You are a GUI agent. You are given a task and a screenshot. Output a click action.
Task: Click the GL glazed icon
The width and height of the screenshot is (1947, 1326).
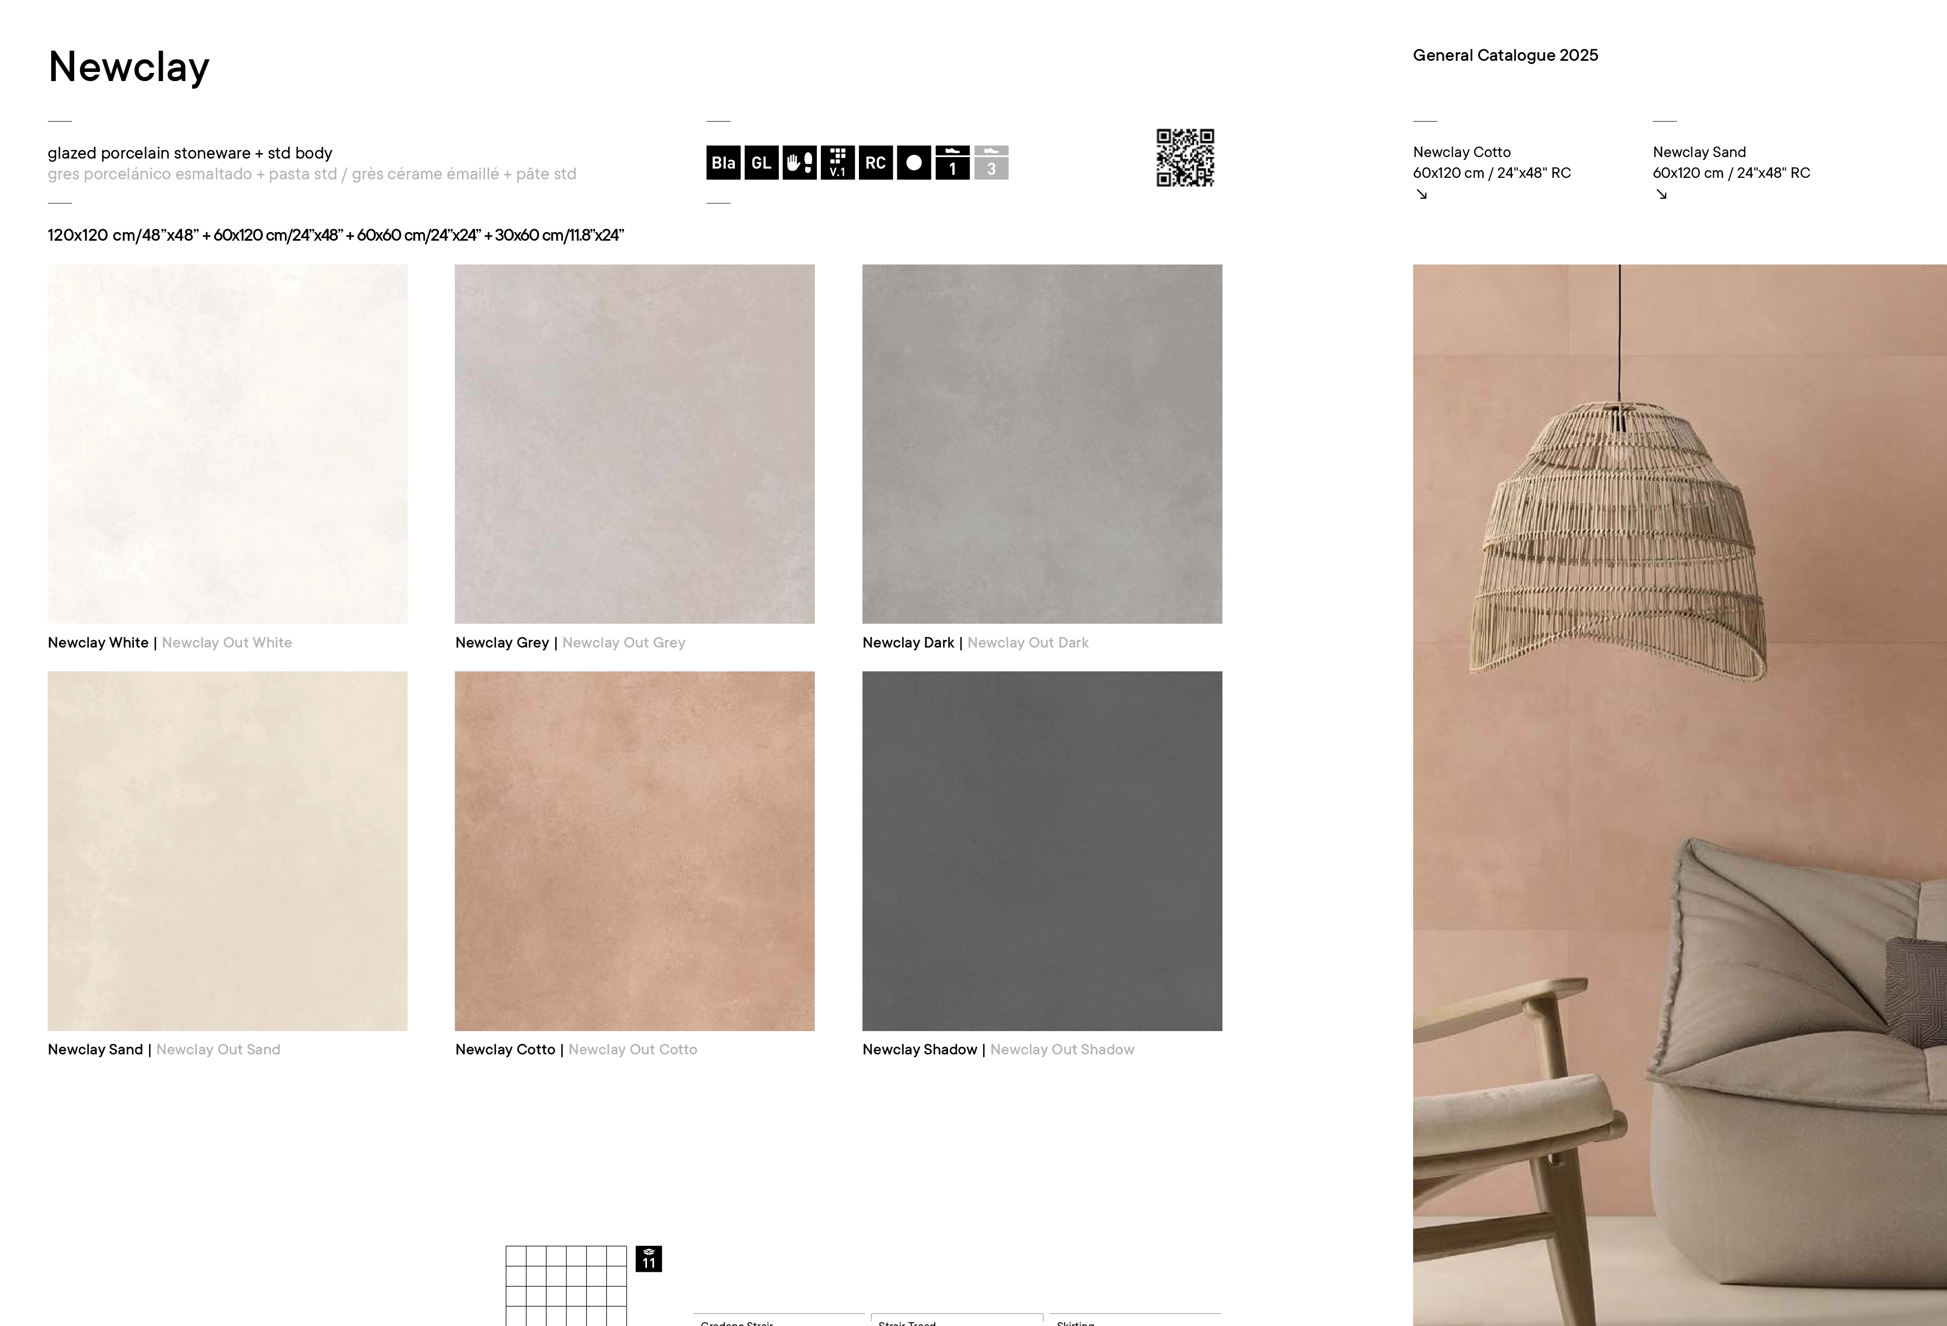762,163
